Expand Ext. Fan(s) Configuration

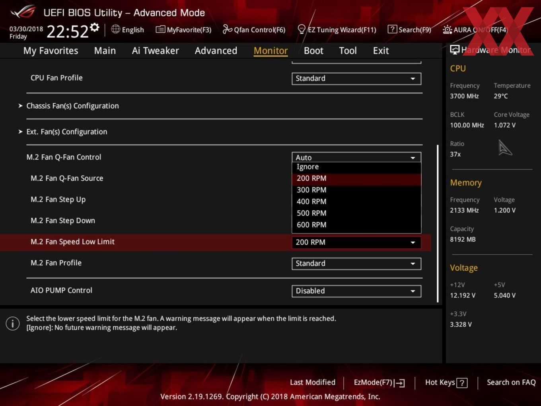[x=67, y=132]
